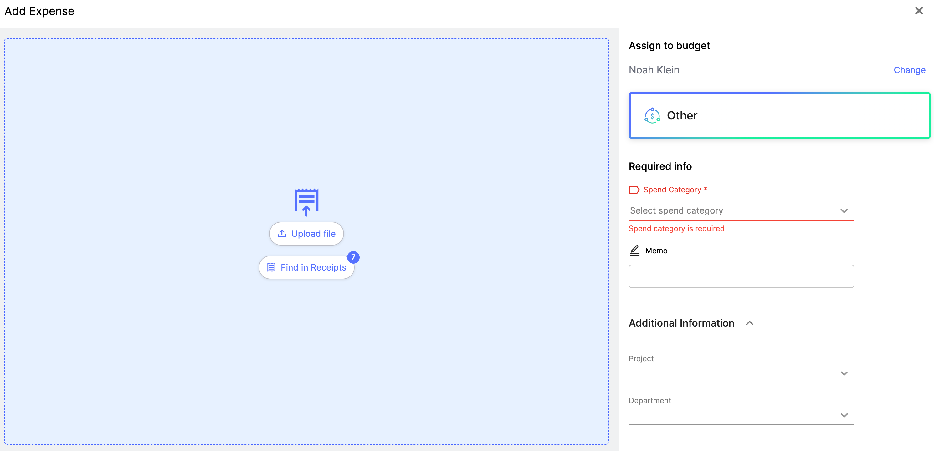Collapse the Additional Information section
The width and height of the screenshot is (934, 451).
point(749,323)
